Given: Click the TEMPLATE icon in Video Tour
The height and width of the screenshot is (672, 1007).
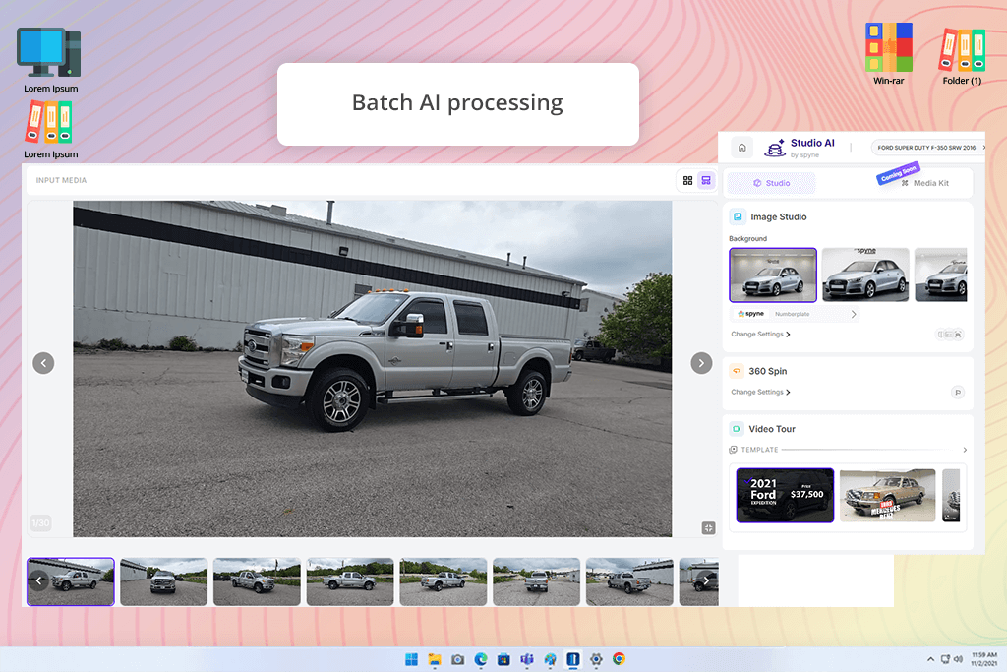Looking at the screenshot, I should pyautogui.click(x=733, y=450).
